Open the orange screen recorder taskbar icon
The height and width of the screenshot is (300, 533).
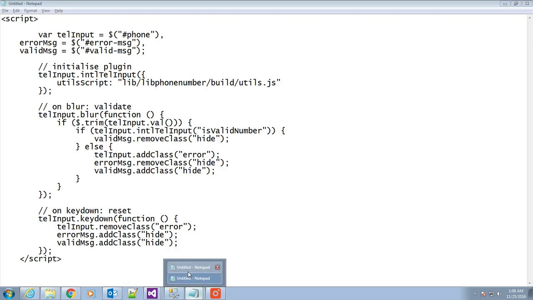click(215, 294)
